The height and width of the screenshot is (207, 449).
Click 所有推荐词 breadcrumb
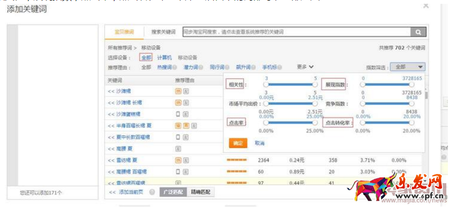pos(120,48)
